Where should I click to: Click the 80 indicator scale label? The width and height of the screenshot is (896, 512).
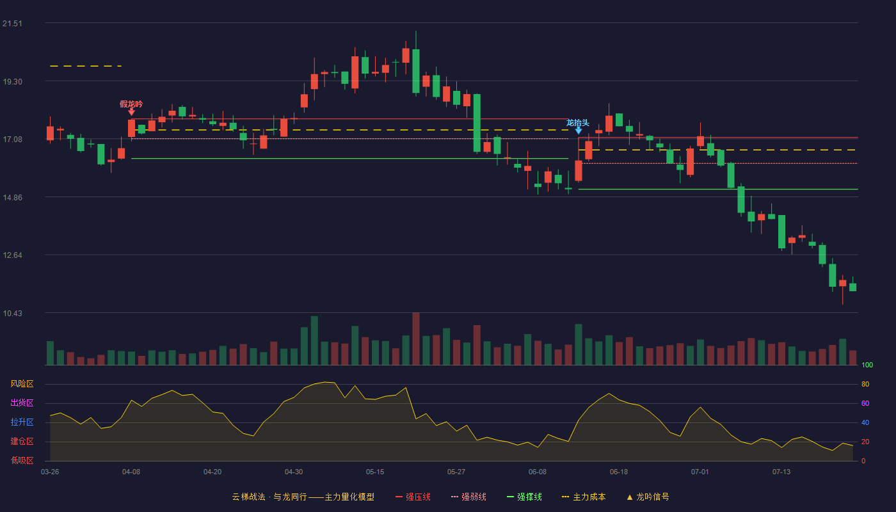pyautogui.click(x=865, y=384)
